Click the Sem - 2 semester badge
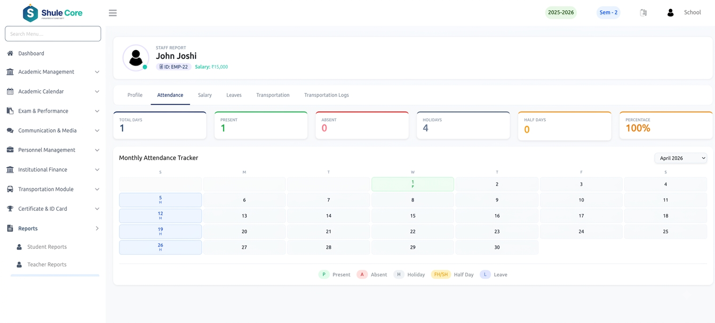715x323 pixels. pos(608,13)
